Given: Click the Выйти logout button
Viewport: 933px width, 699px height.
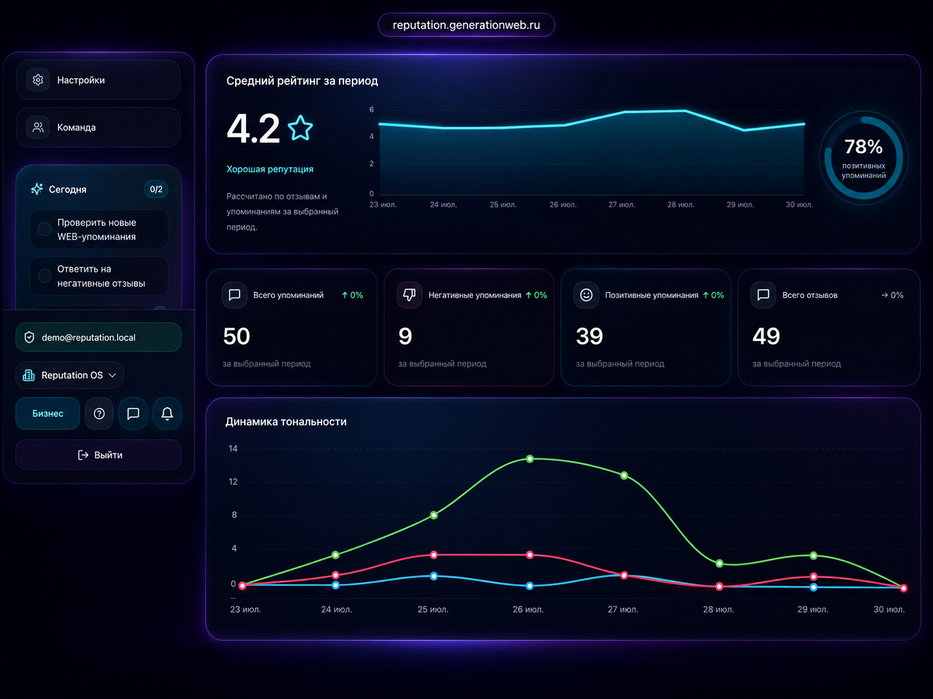Looking at the screenshot, I should 99,454.
